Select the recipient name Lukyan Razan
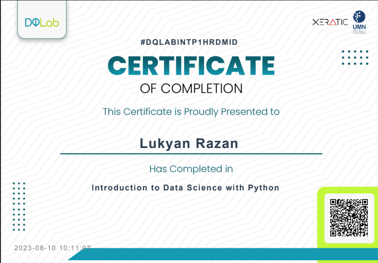The height and width of the screenshot is (263, 378). coord(189,143)
